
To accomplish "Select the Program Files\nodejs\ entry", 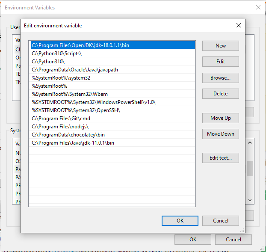I will point(113,127).
